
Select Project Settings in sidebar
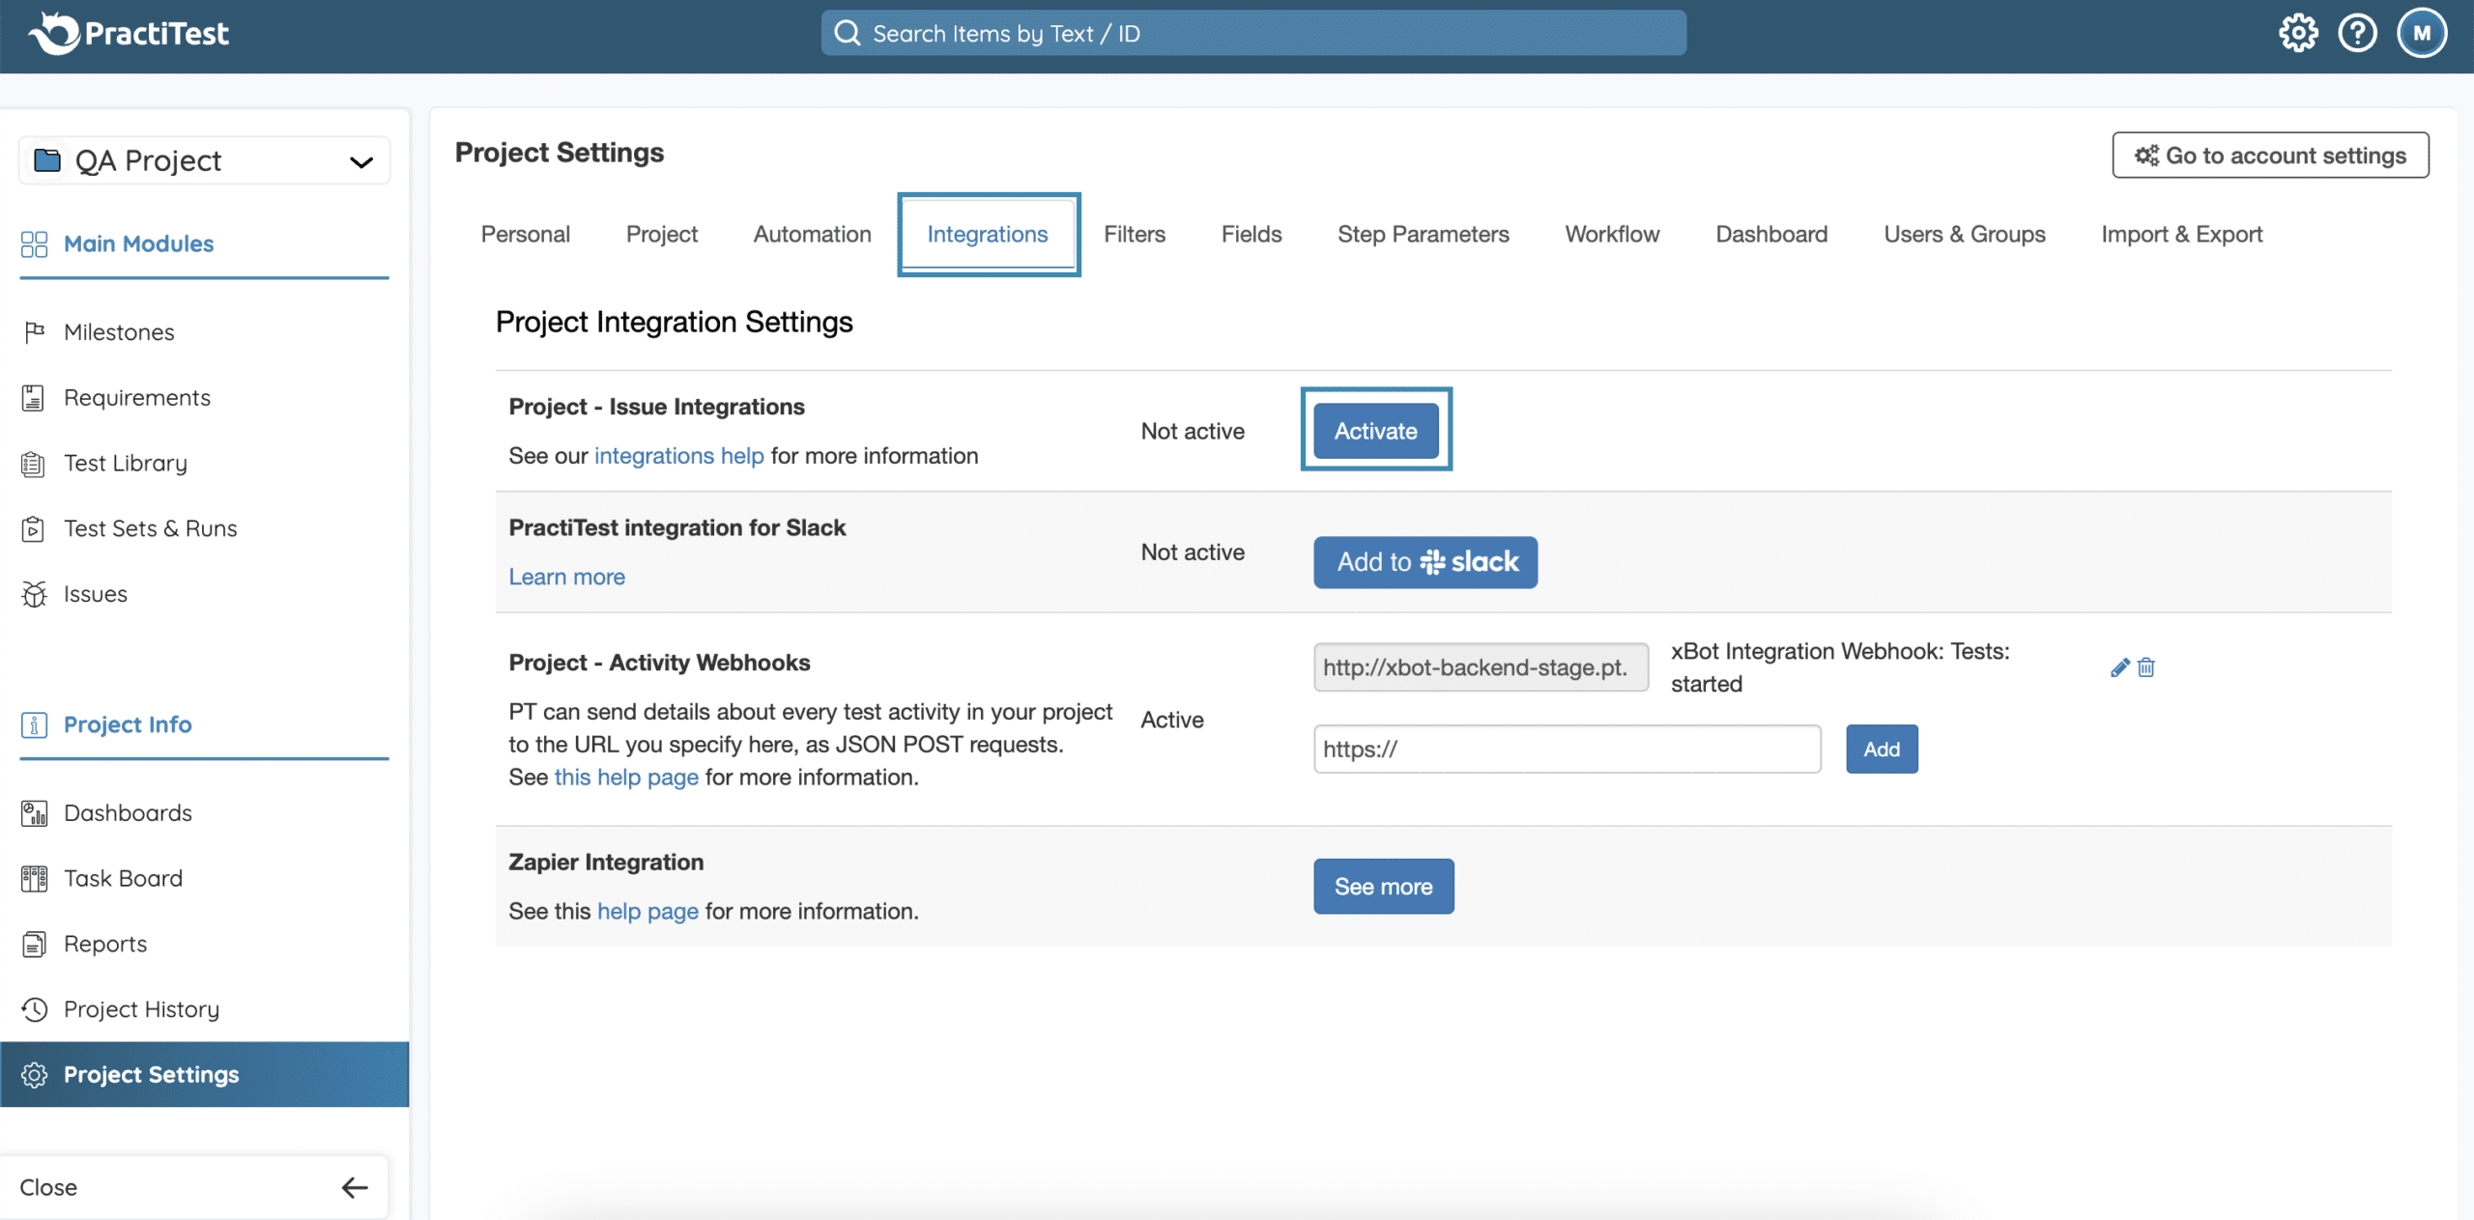(204, 1074)
